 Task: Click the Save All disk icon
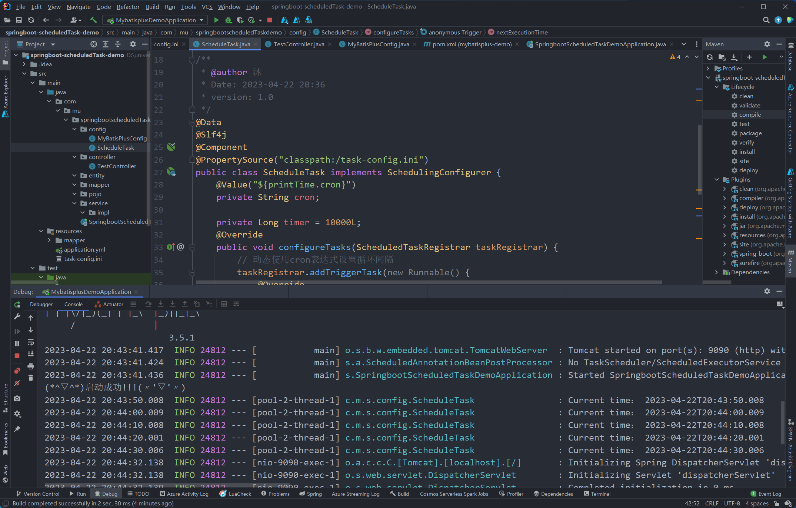(19, 20)
